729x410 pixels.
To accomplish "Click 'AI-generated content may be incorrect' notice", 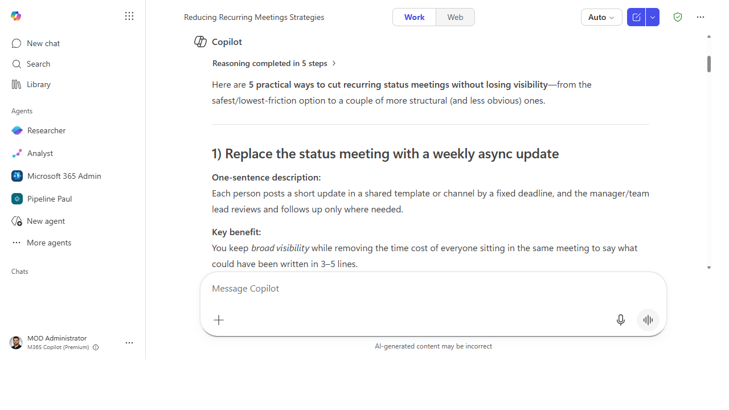I will tap(433, 346).
